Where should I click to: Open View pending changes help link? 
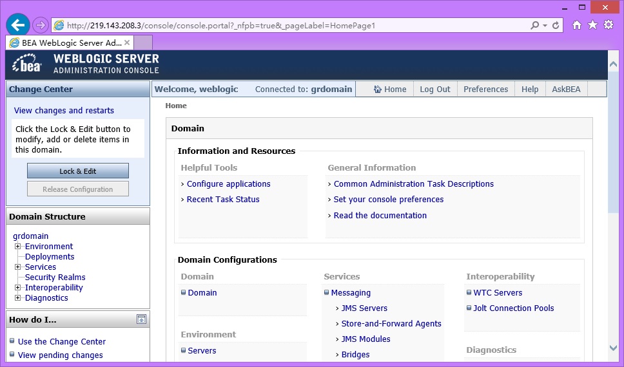coord(60,355)
